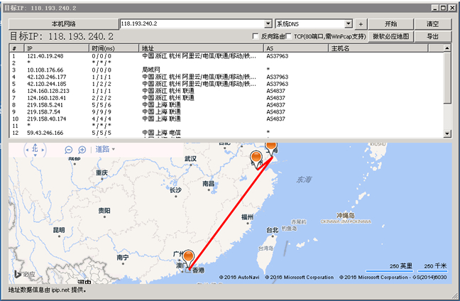The width and height of the screenshot is (460, 301).
Task: Click the map zoom in magnifier icon
Action: pyautogui.click(x=82, y=150)
